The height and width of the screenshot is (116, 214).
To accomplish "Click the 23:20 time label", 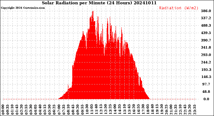I will (x=190, y=110).
